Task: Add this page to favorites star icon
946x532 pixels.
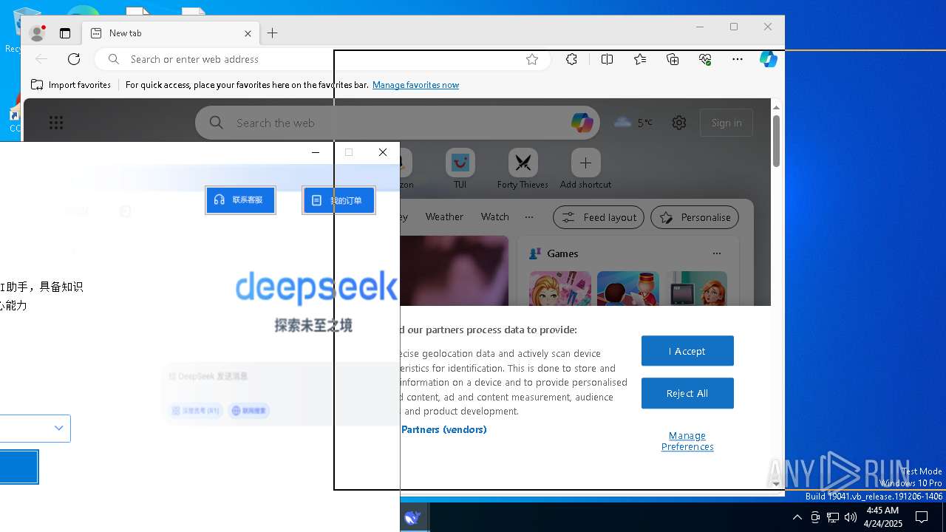Action: [x=532, y=59]
